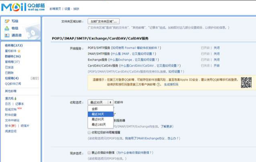
Task: Choose 最近180天 in the dropdown list
Action: pos(101,125)
